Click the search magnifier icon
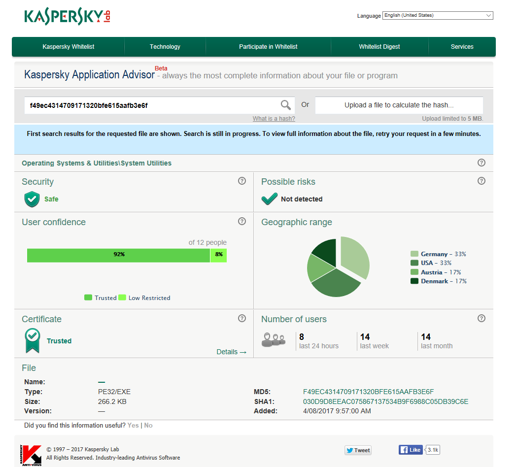Screen dimensions: 517x467 [285, 105]
